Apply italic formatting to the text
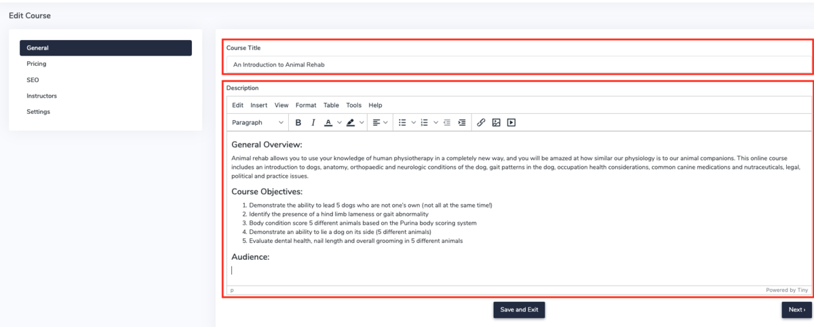 313,123
